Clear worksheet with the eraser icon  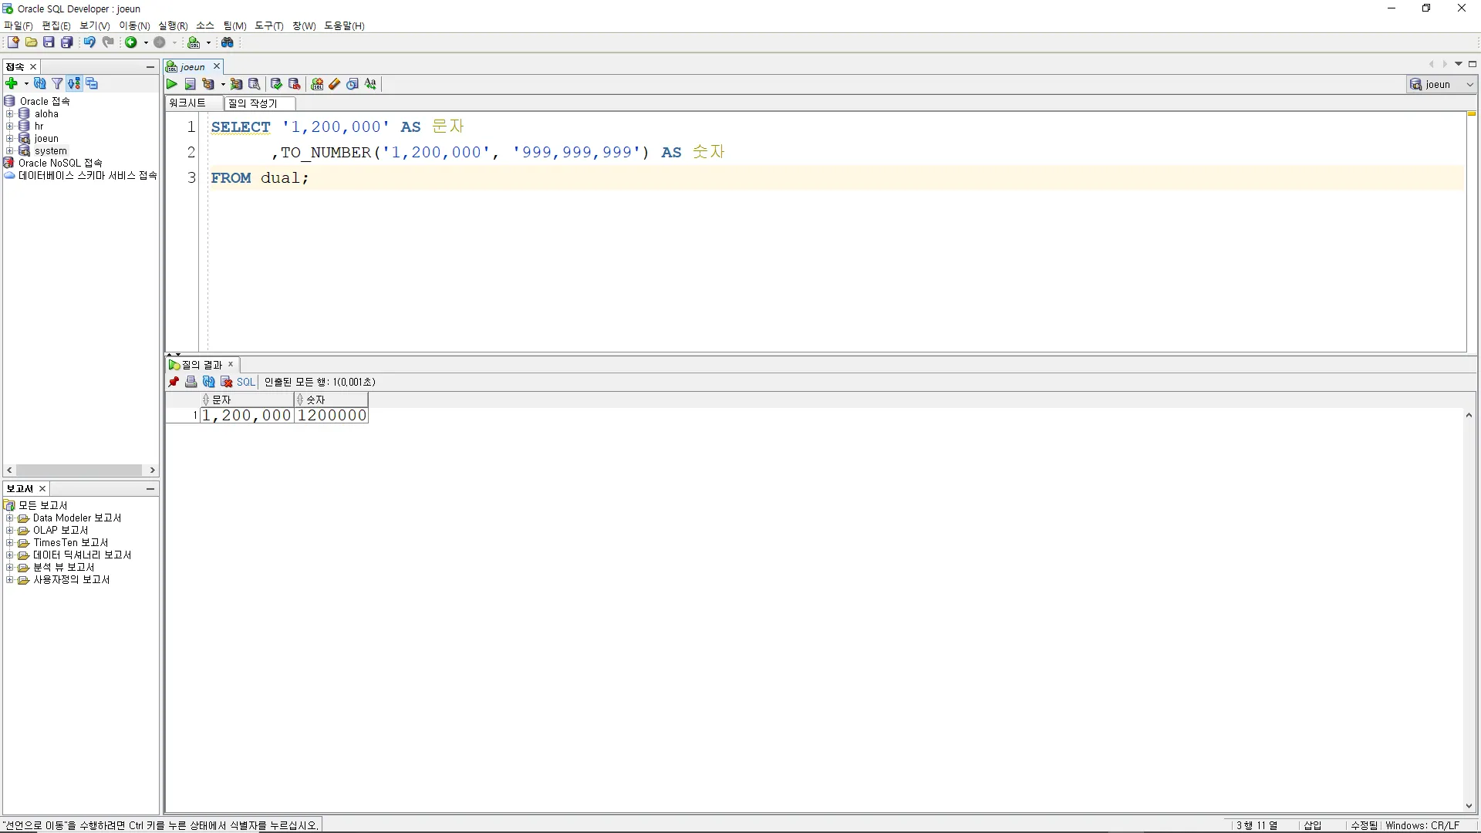click(335, 84)
